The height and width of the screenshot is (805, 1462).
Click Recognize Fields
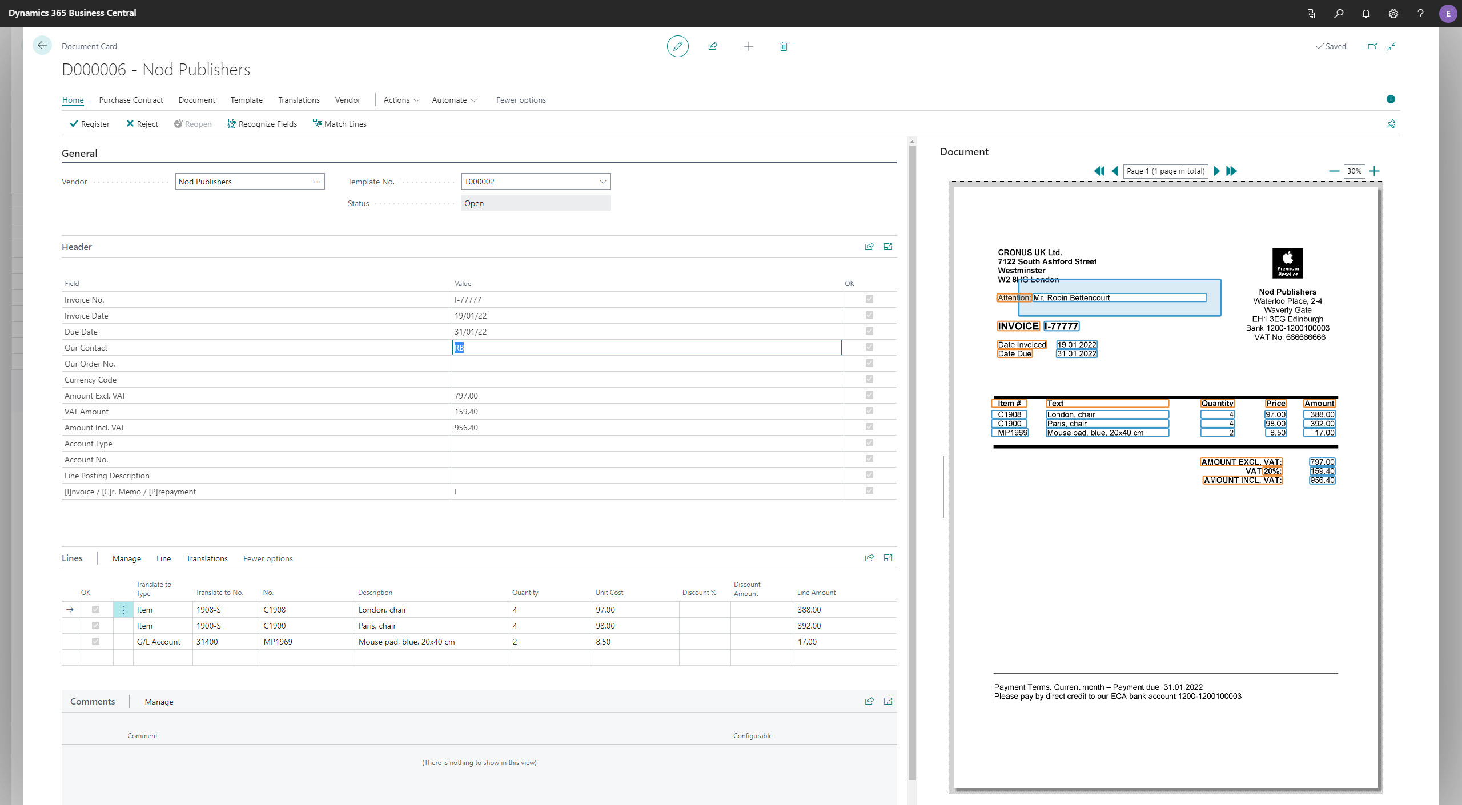point(262,124)
